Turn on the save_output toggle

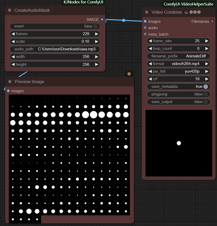pyautogui.click(x=205, y=102)
